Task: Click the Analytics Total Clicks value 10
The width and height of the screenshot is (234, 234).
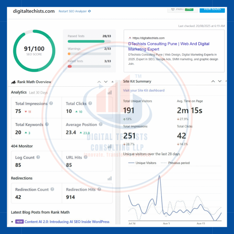Action: click(x=69, y=111)
